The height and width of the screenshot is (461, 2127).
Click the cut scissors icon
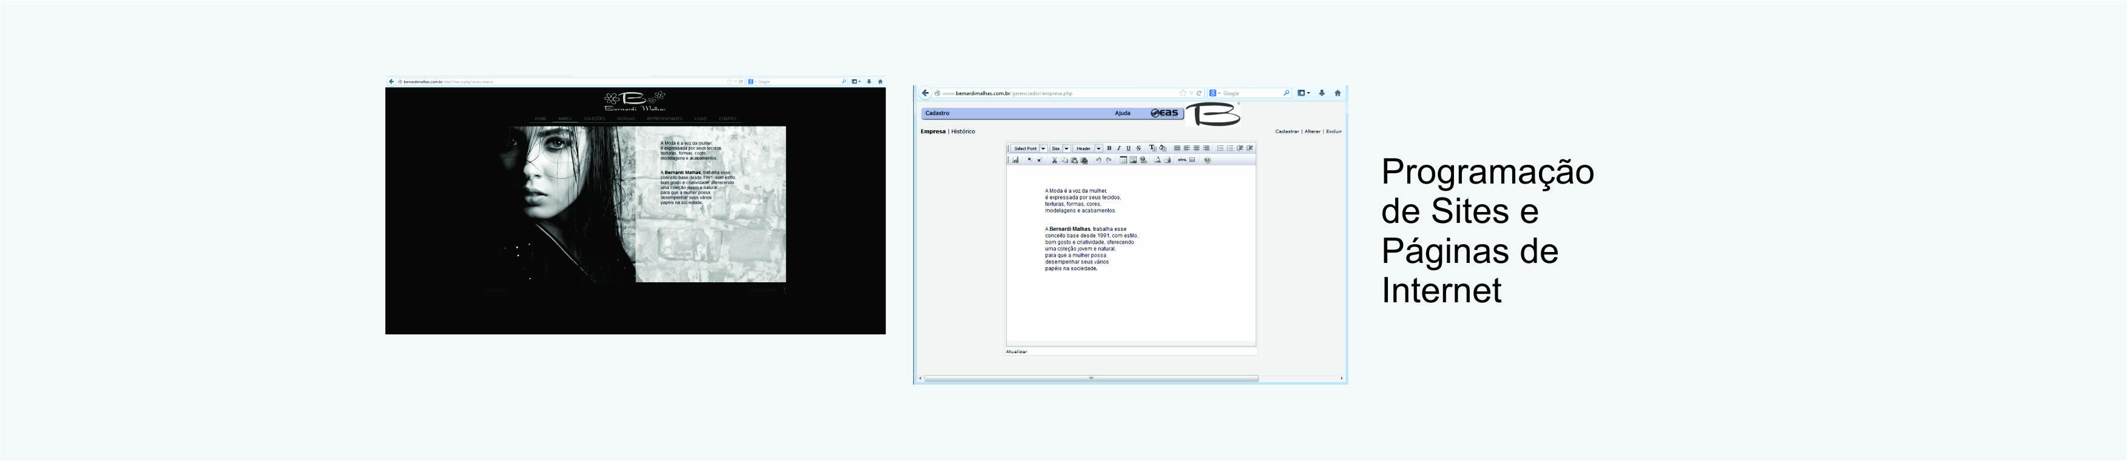click(x=1055, y=160)
